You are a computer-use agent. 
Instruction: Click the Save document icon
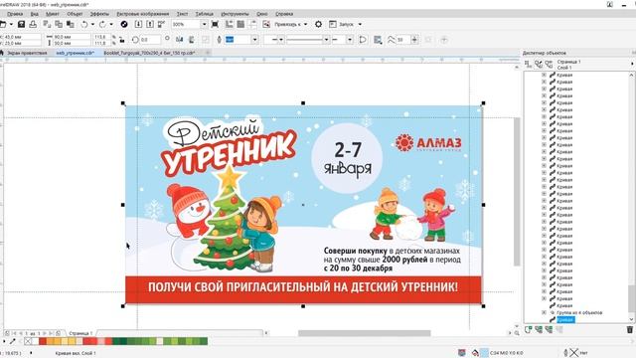(x=22, y=24)
